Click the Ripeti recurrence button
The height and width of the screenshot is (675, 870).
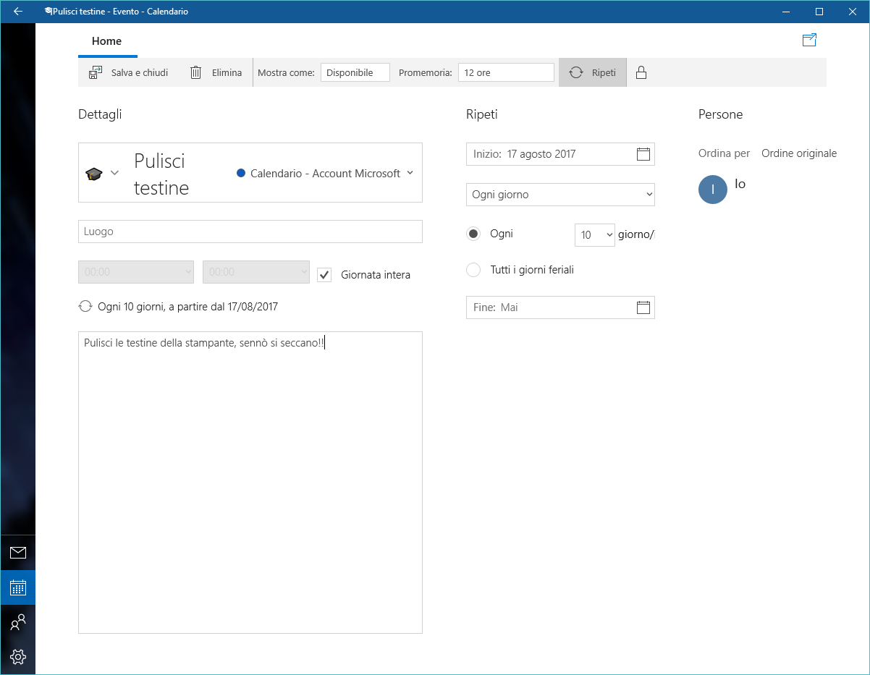click(593, 72)
